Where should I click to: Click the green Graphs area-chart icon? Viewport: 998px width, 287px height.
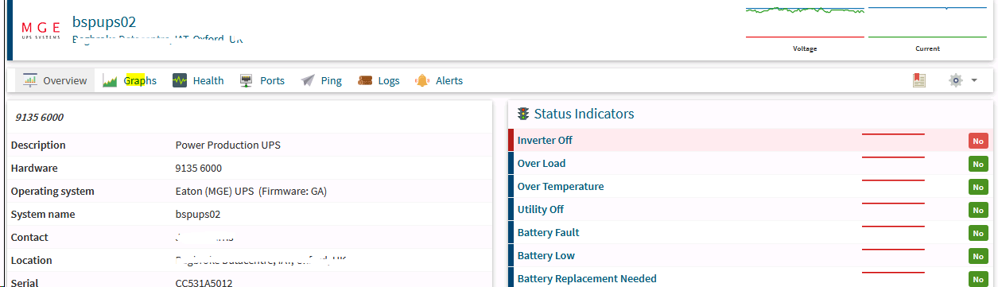[x=110, y=80]
